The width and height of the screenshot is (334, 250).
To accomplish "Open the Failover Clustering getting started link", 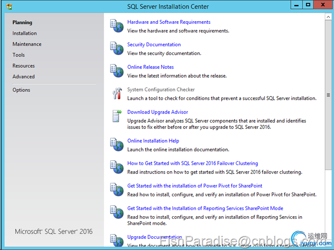I will (192, 163).
